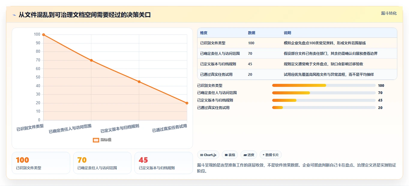The image size is (409, 186).
Task: Click the number 20 next to the progress bar
Action: click(x=380, y=108)
